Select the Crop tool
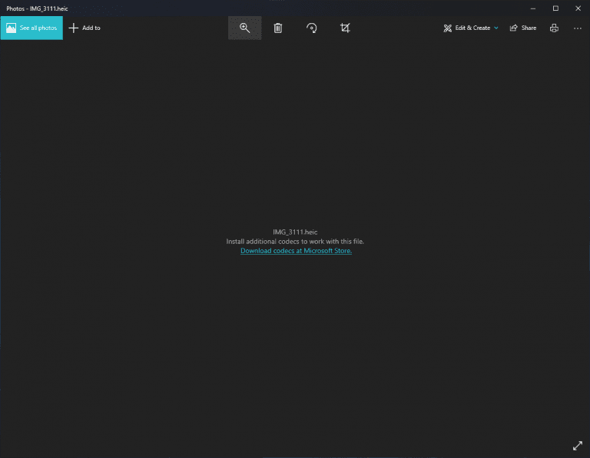 point(345,28)
